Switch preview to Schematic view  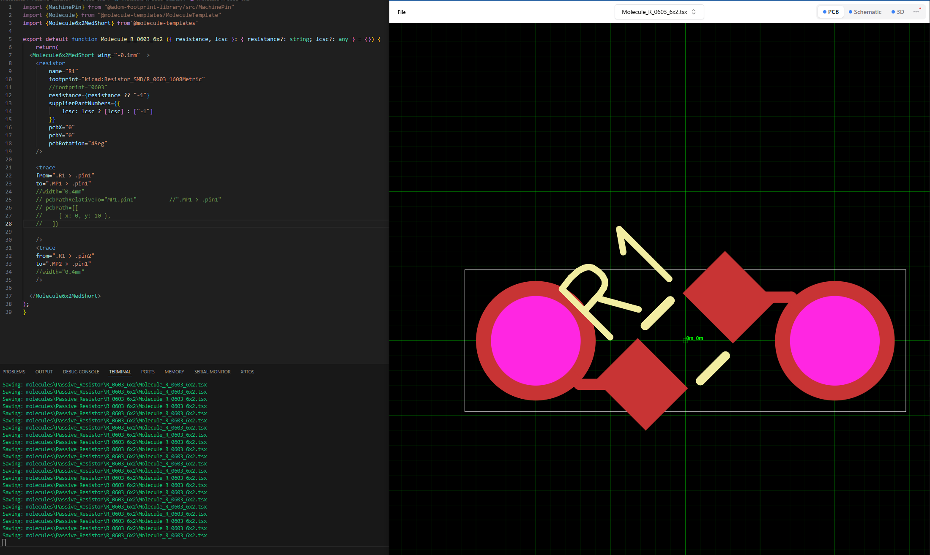pyautogui.click(x=865, y=12)
